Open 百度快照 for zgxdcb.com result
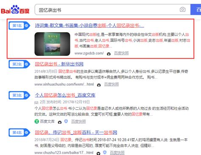The width and height of the screenshot is (201, 155). point(121,53)
